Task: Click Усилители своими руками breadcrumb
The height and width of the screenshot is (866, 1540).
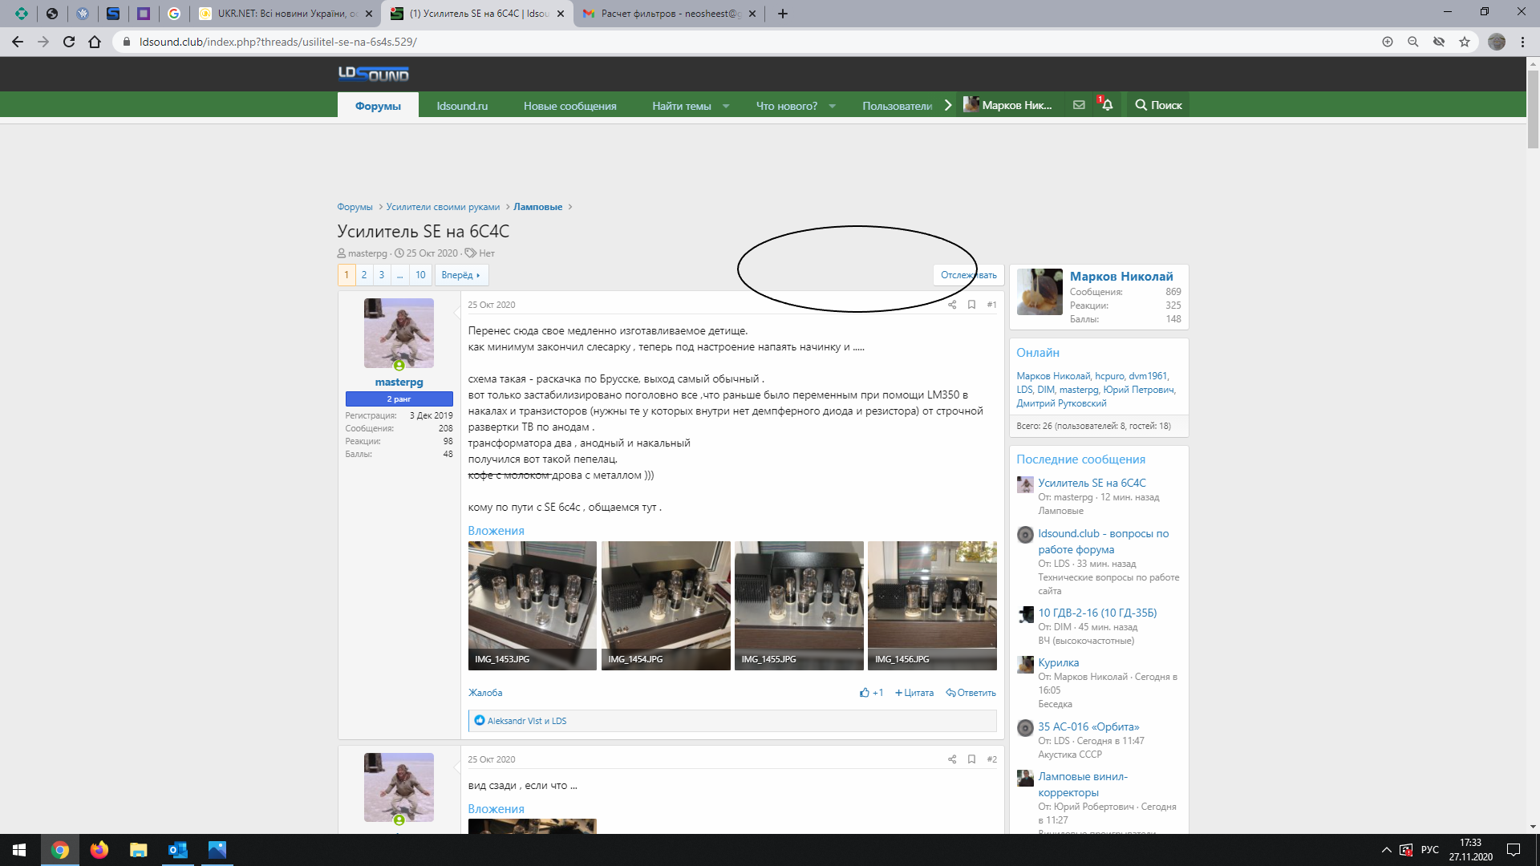Action: click(443, 207)
